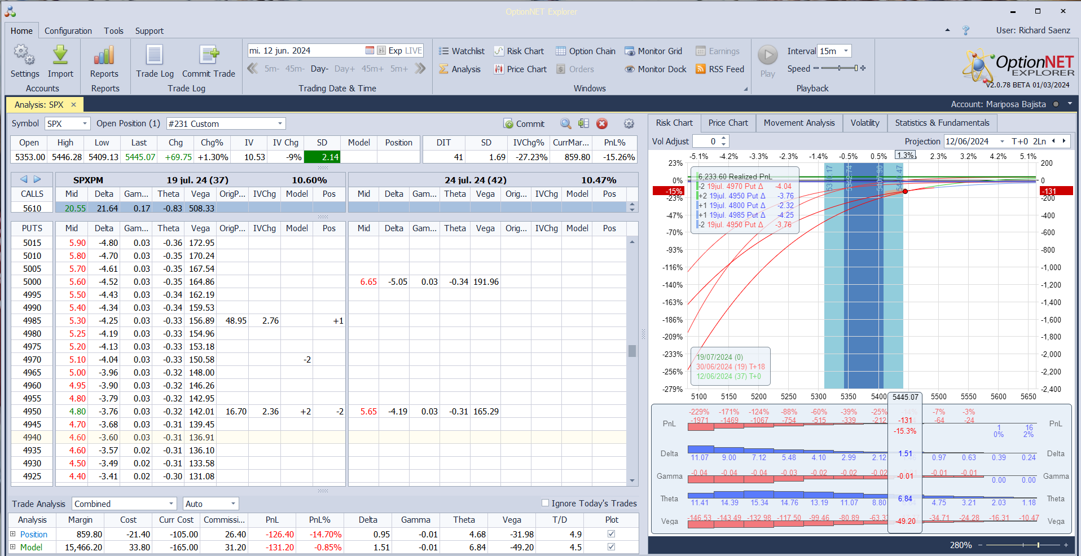1081x556 pixels.
Task: Open the Watchlist window
Action: [462, 51]
